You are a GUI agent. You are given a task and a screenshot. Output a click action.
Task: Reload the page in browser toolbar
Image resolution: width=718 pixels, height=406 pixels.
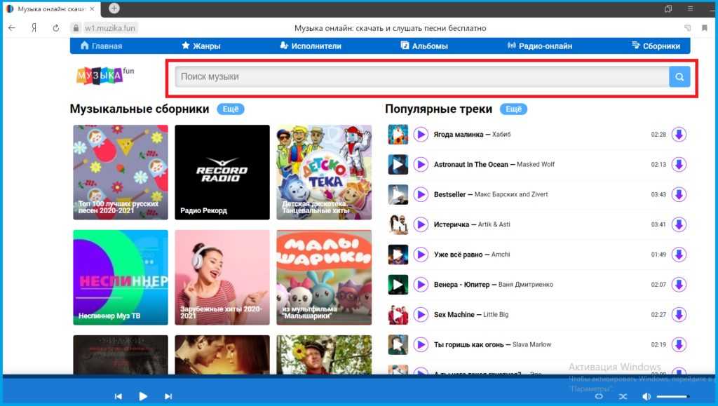point(56,28)
